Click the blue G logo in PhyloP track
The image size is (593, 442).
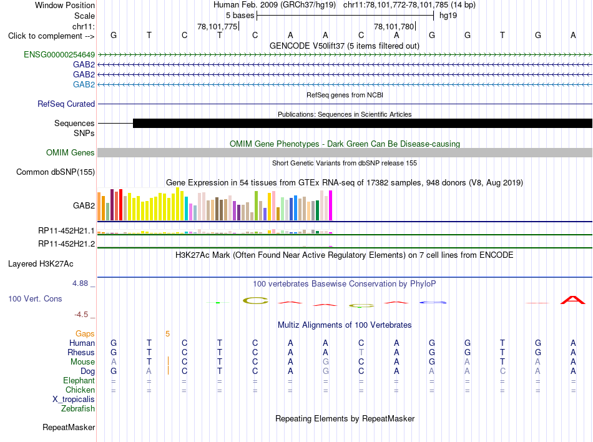pos(433,303)
